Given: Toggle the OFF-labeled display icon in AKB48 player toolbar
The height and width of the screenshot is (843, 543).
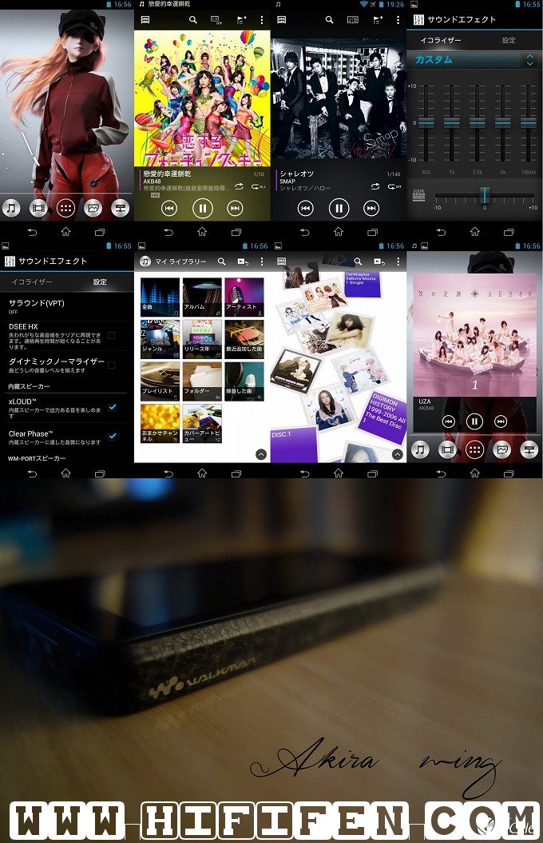Looking at the screenshot, I should click(216, 20).
